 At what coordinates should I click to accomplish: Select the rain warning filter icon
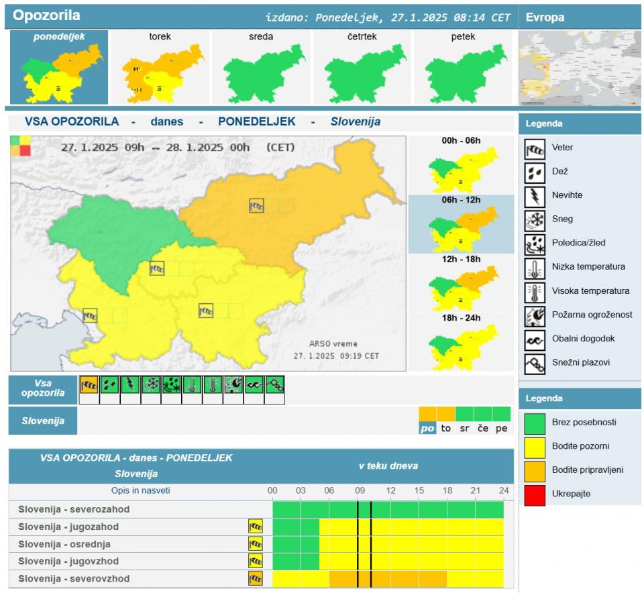[x=109, y=384]
